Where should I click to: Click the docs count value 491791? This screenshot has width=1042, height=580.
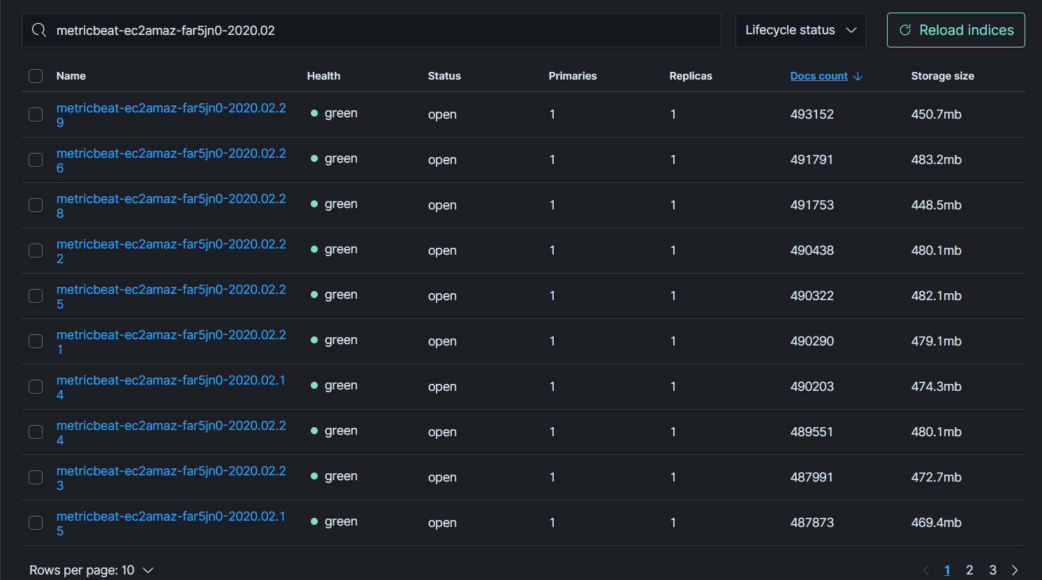[x=812, y=160]
